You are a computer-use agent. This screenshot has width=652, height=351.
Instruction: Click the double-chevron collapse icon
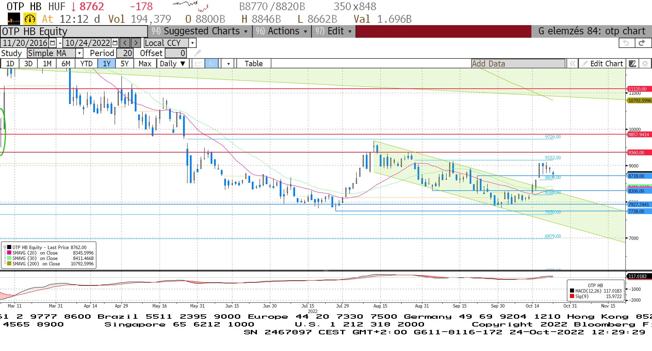pos(573,64)
